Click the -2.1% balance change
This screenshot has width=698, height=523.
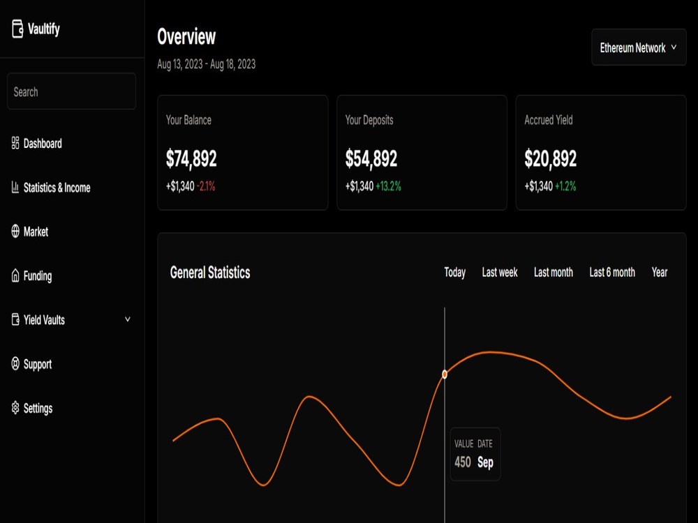pos(206,186)
